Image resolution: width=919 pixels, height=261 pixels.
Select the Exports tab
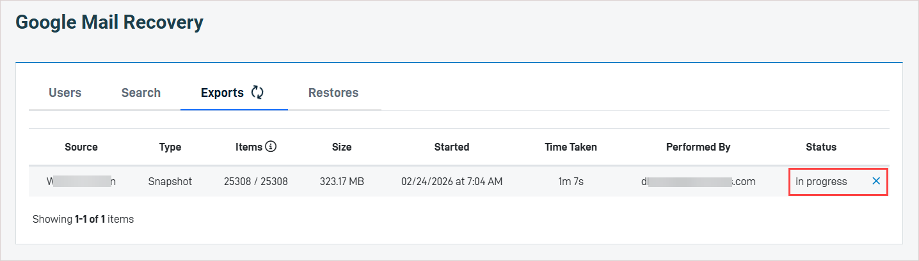coord(222,93)
